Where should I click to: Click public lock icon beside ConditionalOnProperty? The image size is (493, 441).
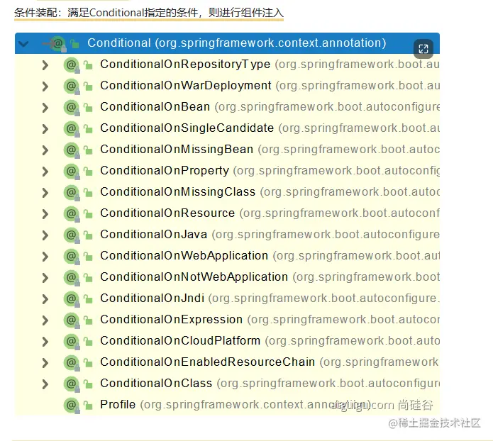point(88,172)
